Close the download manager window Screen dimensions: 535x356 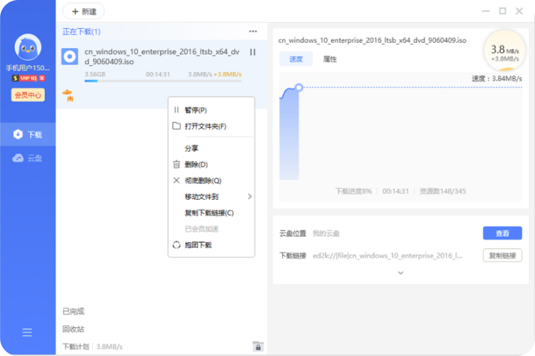pos(520,11)
